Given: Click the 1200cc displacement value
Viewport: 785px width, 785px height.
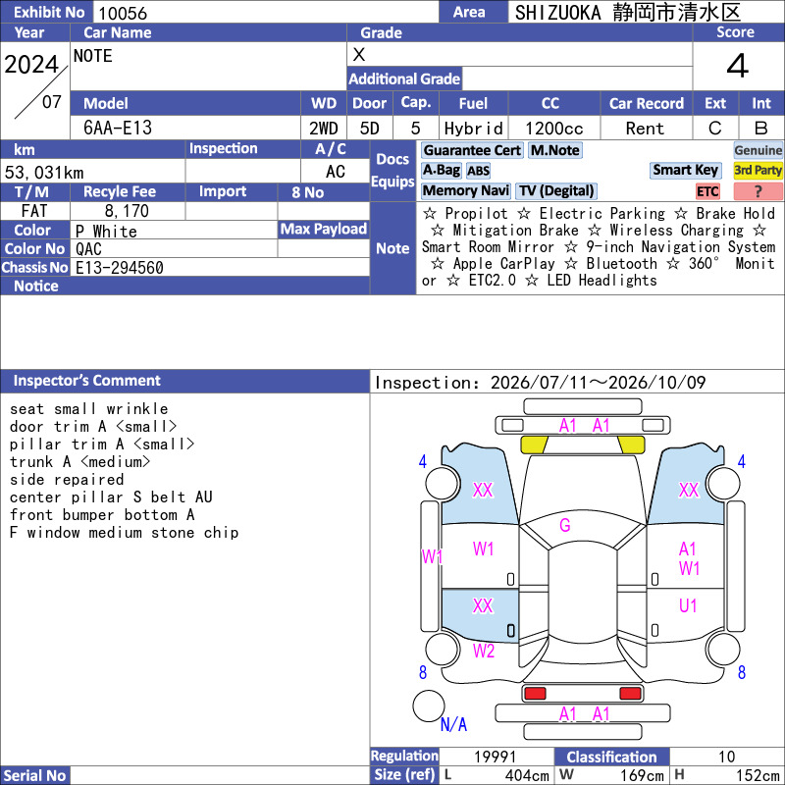Looking at the screenshot, I should (x=554, y=129).
